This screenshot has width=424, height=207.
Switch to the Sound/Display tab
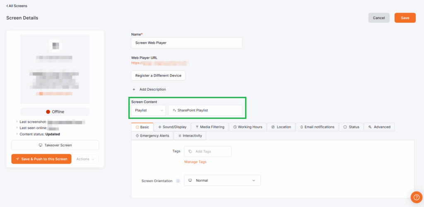pos(172,127)
